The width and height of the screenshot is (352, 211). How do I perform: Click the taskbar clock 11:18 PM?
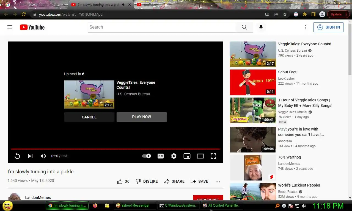328,206
